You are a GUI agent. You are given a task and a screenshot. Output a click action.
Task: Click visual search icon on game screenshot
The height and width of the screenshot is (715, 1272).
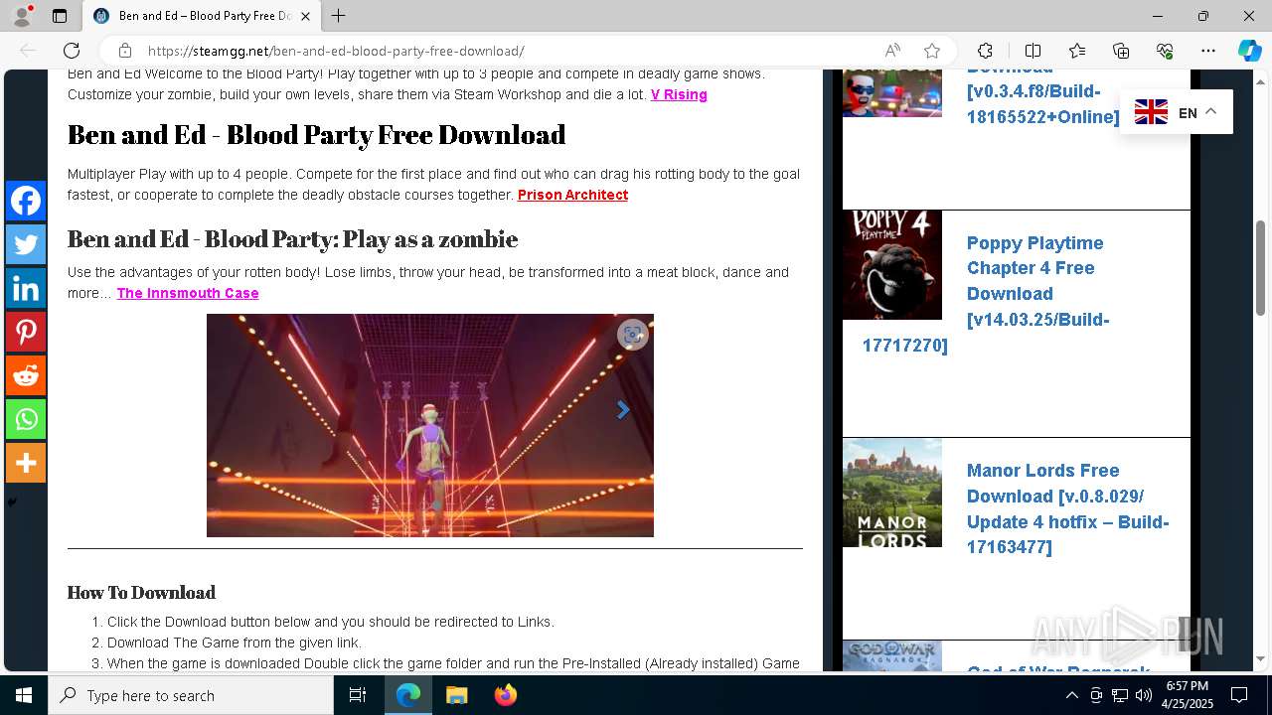tap(632, 335)
